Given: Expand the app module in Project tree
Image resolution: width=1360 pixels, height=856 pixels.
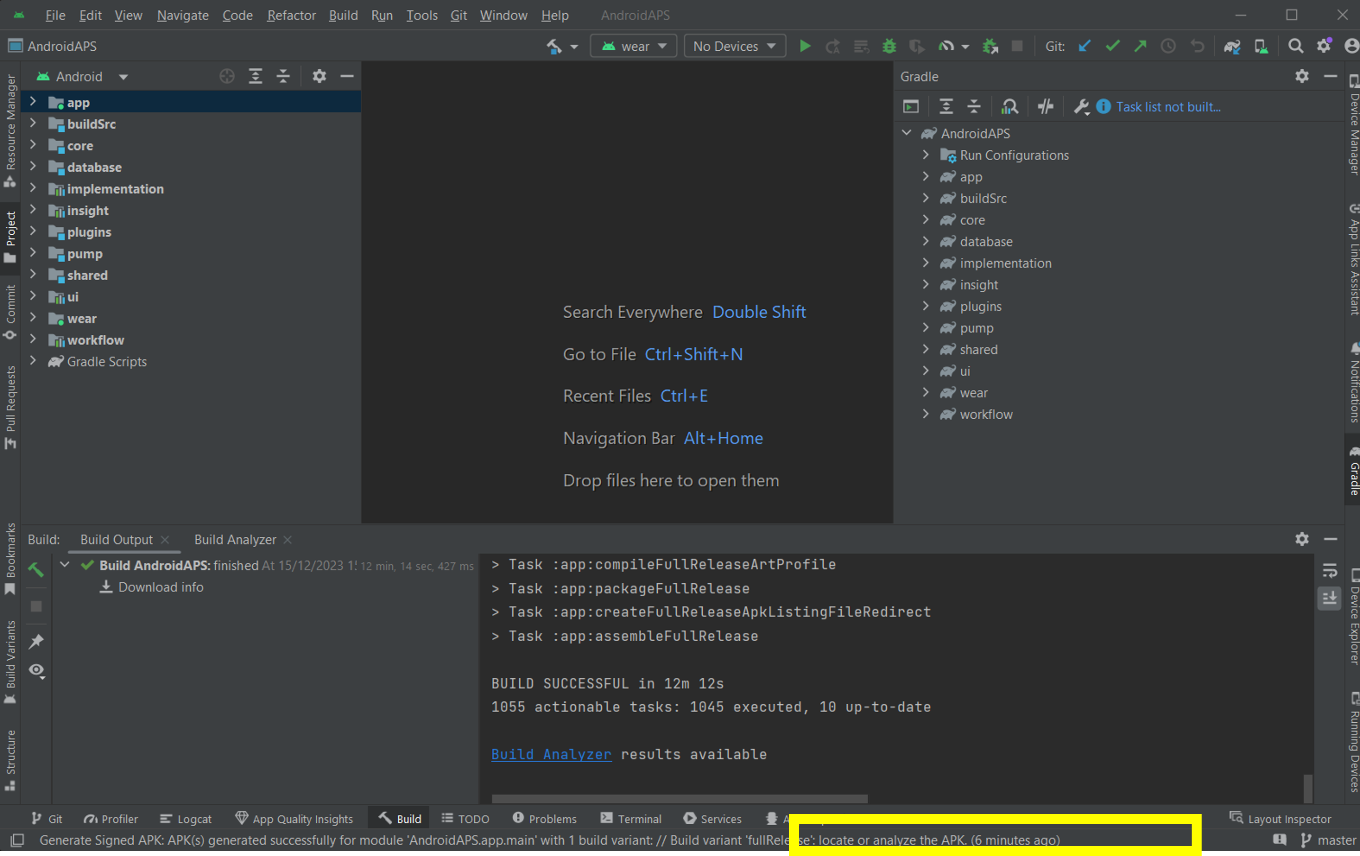Looking at the screenshot, I should click(x=33, y=102).
